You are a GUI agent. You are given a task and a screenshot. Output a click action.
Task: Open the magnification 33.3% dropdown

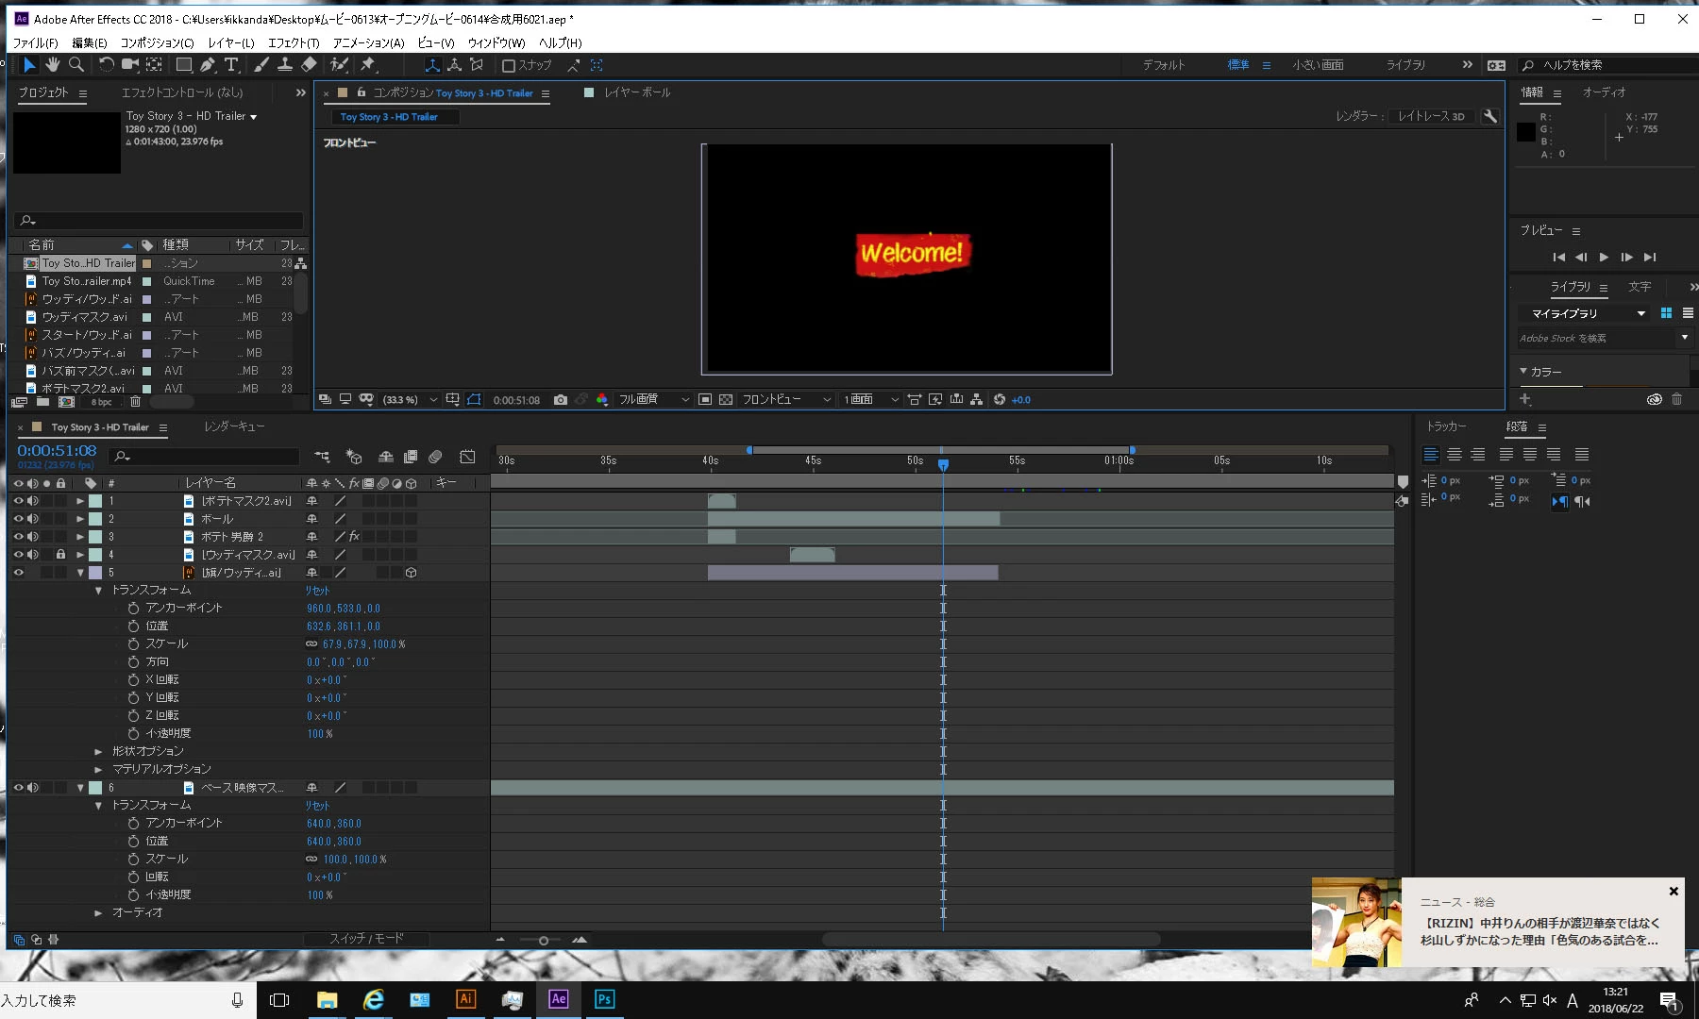click(x=411, y=400)
